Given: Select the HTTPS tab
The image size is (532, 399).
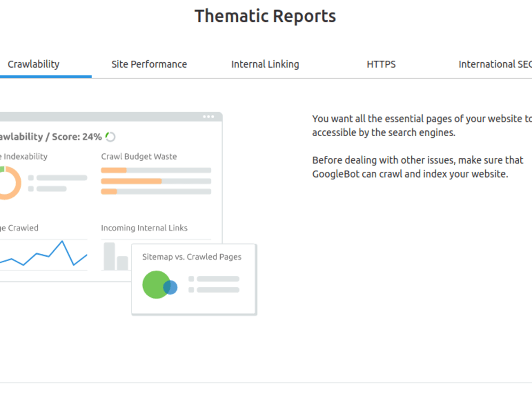Looking at the screenshot, I should [x=381, y=64].
